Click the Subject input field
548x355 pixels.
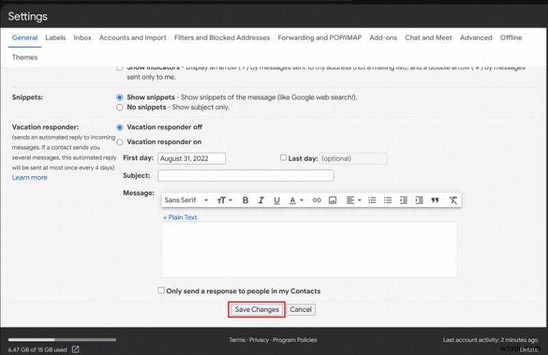pyautogui.click(x=246, y=175)
